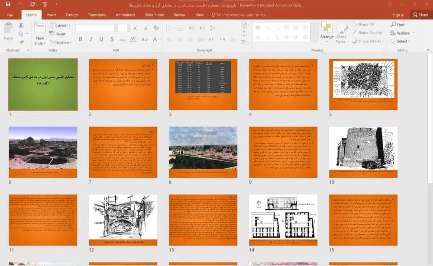Click the Increase Font Size icon

pos(135,28)
